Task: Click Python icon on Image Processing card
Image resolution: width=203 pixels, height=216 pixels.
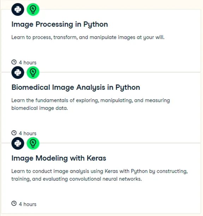Action: 18,10
